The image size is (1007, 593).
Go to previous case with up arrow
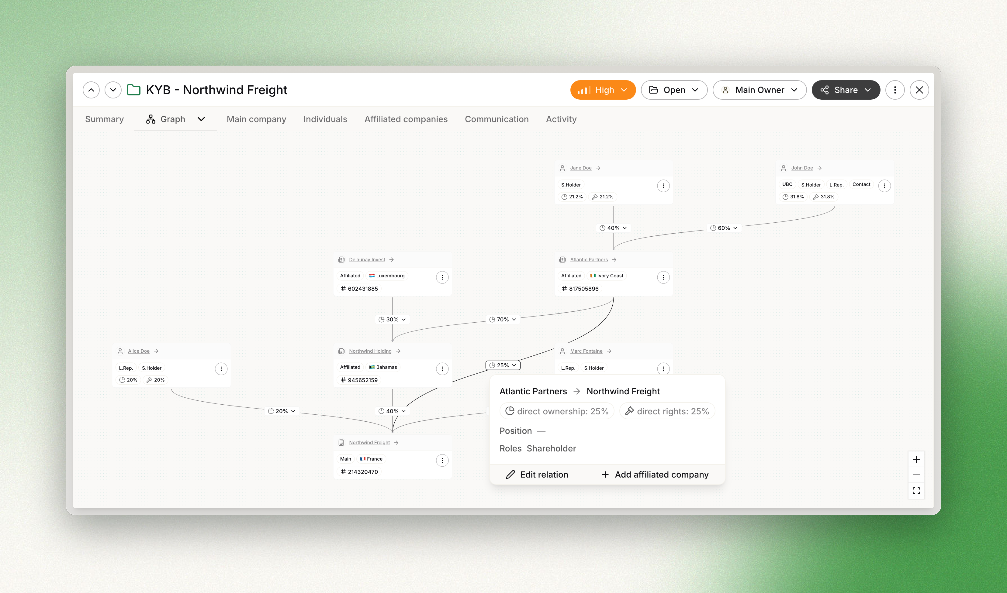[91, 90]
